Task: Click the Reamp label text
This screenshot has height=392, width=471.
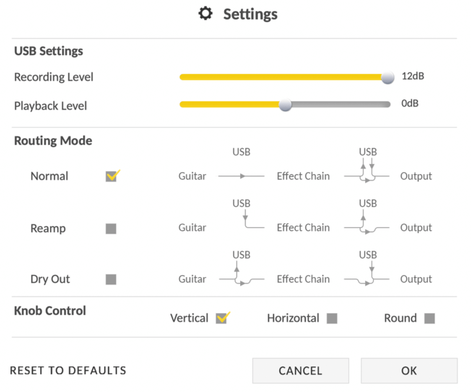Action: [48, 228]
